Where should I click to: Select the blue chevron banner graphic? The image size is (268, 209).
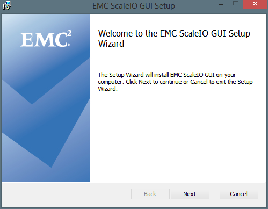coord(46,98)
